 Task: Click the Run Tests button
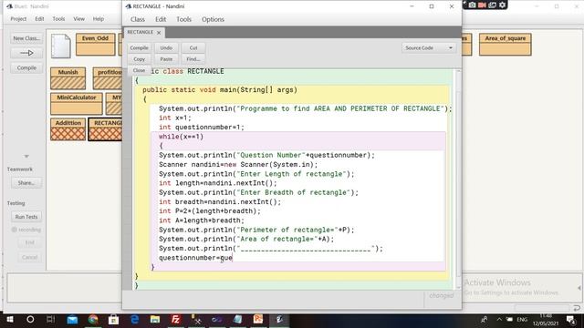click(26, 217)
